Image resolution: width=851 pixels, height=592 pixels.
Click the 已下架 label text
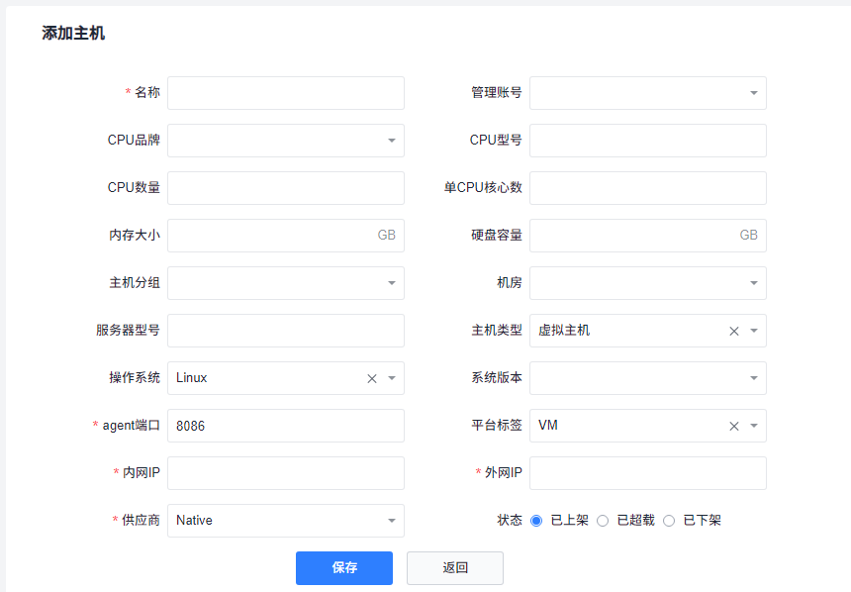[702, 521]
